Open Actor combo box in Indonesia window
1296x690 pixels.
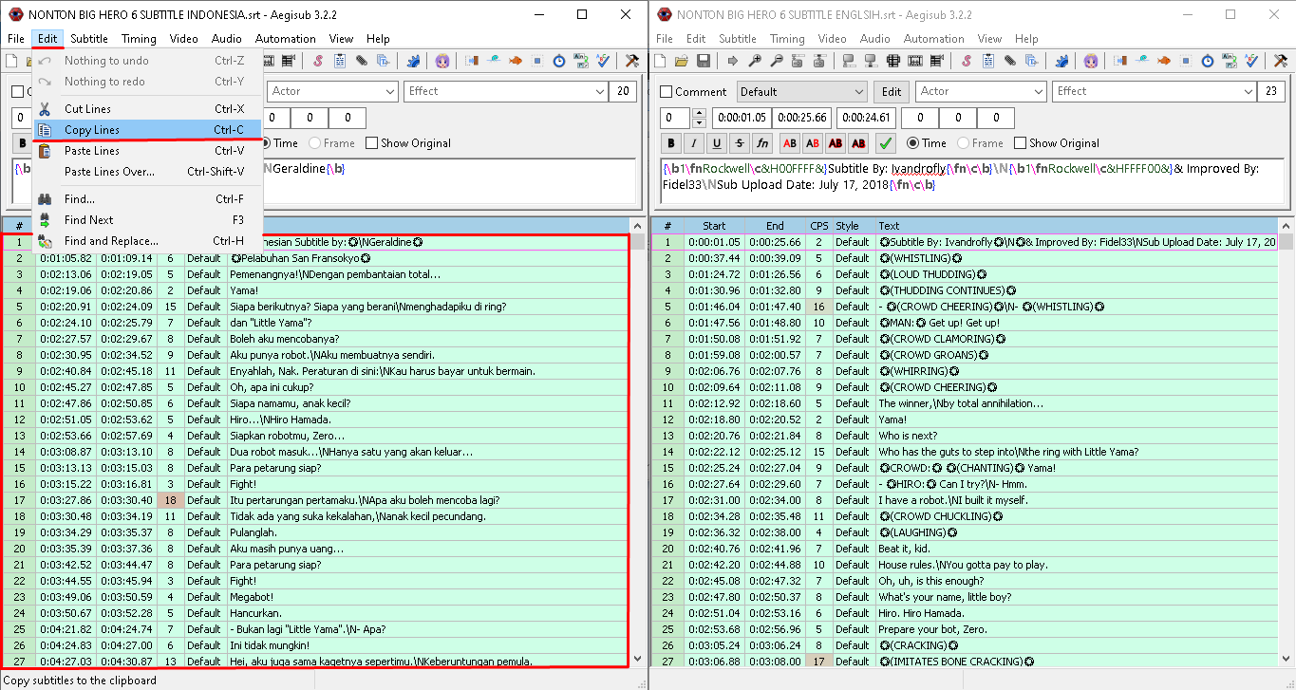click(332, 92)
